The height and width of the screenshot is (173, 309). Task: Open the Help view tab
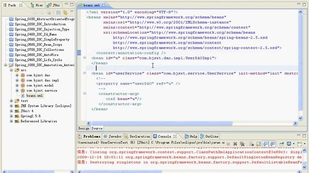(191, 136)
